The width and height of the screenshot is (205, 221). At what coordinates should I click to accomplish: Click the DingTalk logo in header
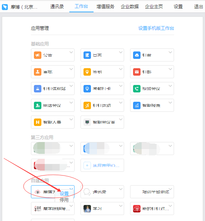(x=5, y=7)
